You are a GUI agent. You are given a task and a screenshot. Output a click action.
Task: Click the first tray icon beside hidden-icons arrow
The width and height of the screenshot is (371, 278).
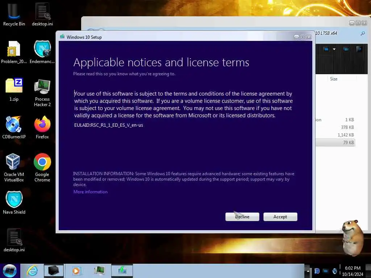point(317,271)
